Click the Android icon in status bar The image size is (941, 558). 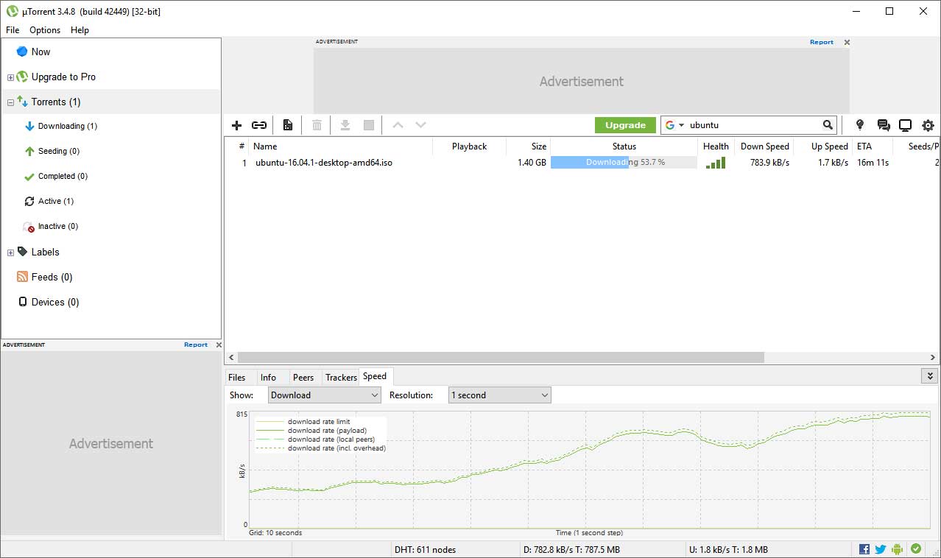click(x=897, y=549)
